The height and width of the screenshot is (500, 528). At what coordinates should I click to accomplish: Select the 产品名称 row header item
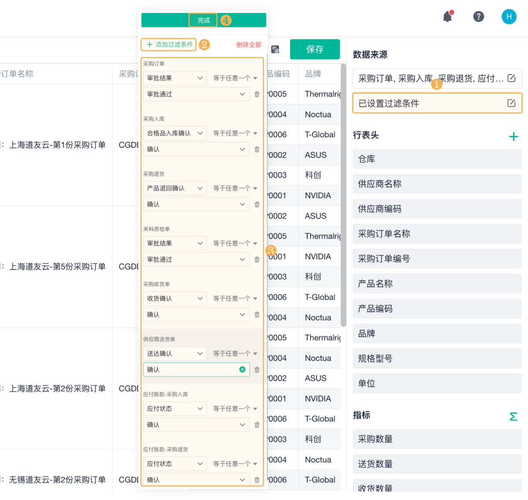pyautogui.click(x=437, y=284)
